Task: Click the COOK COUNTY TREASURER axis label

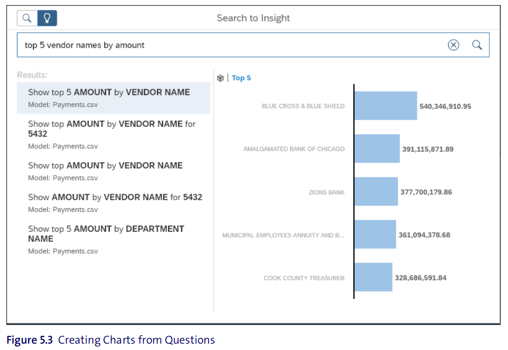Action: coord(304,278)
